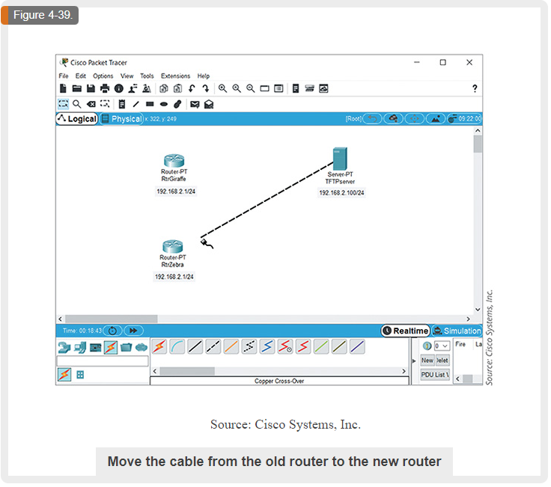Select the Multiuser Connection cloud category
The image size is (551, 487).
[x=141, y=348]
